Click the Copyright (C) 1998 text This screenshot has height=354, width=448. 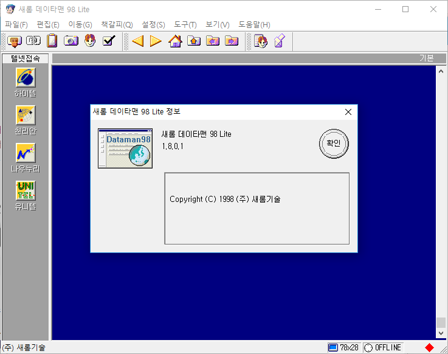point(225,199)
